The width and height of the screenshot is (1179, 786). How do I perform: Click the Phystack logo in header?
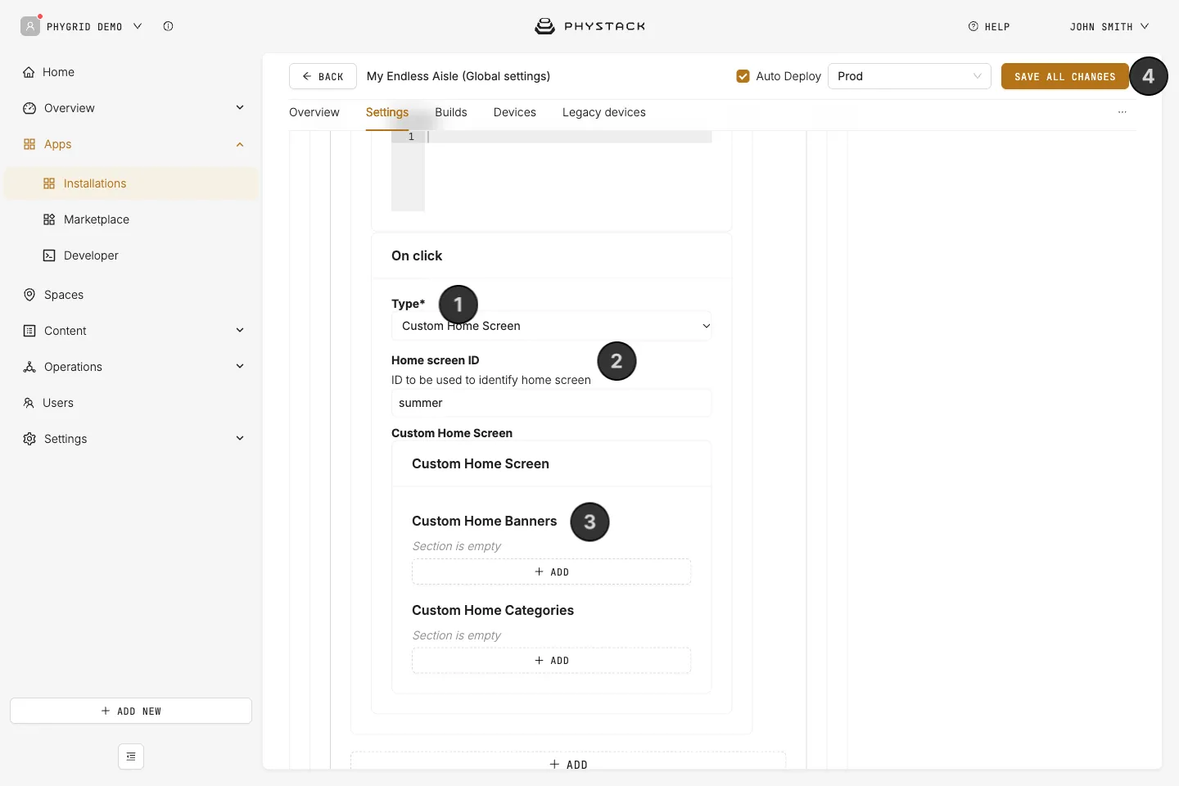coord(589,26)
